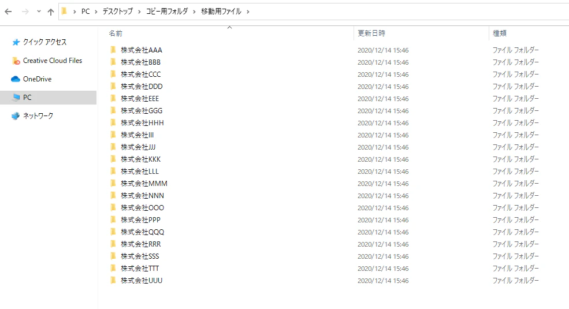569x309 pixels.
Task: Open recent locations dropdown arrow
Action: [39, 12]
